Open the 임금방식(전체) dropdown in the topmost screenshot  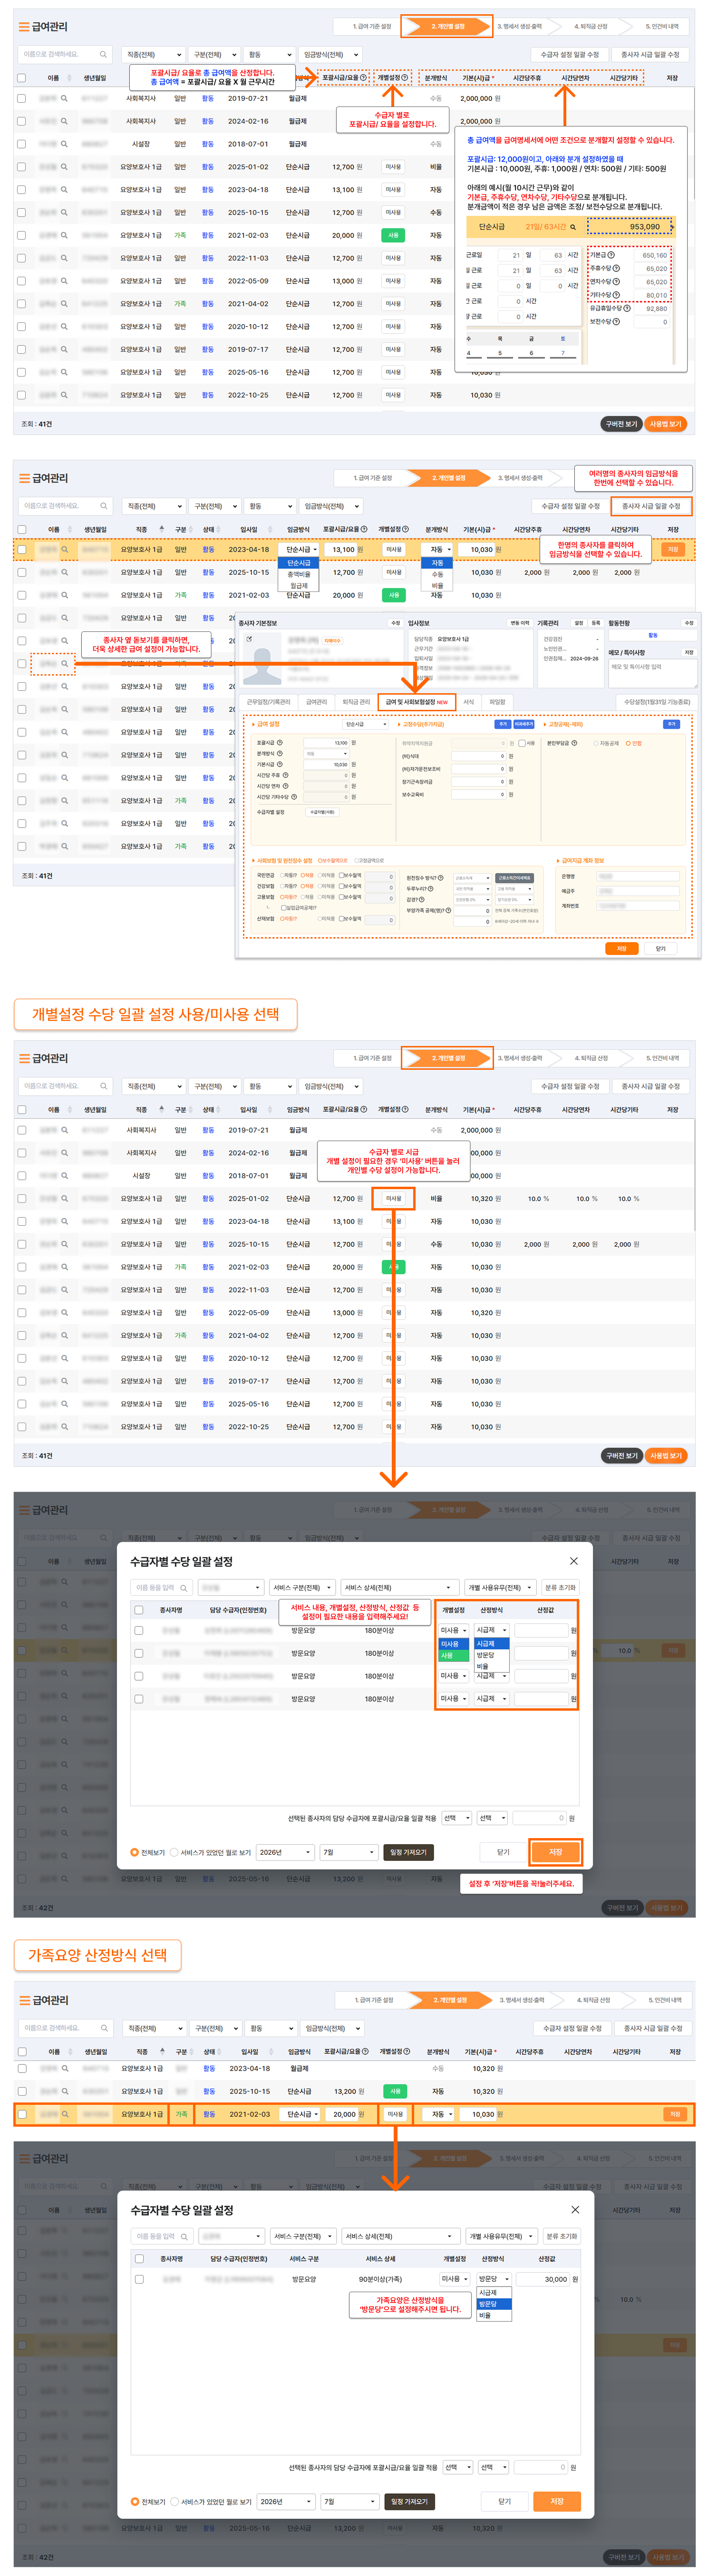(330, 55)
